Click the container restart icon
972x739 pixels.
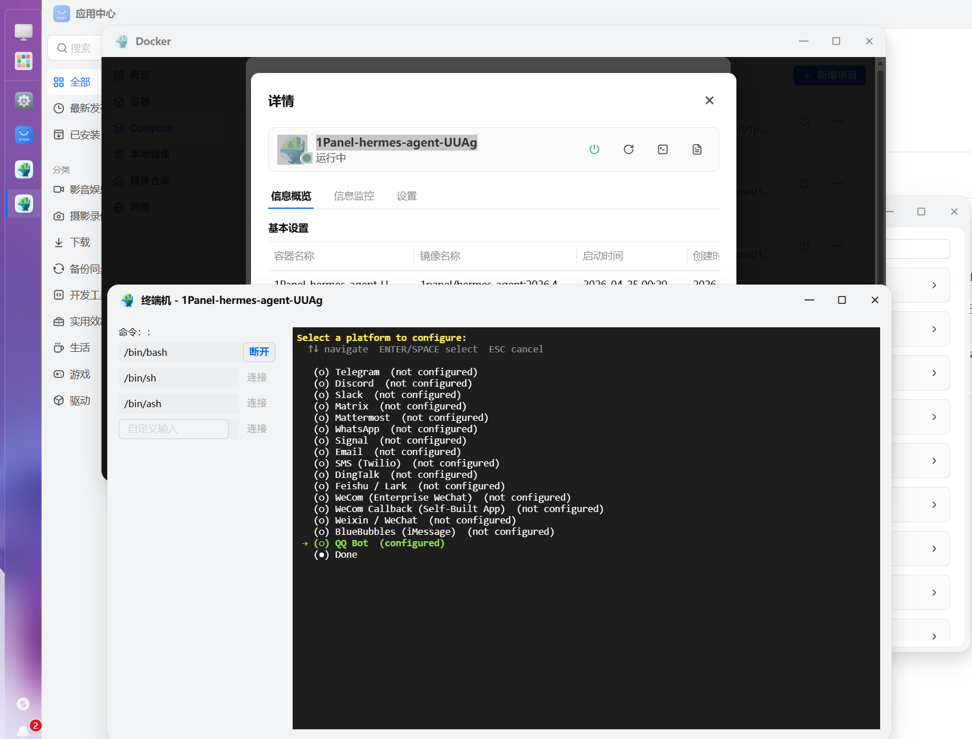tap(629, 149)
